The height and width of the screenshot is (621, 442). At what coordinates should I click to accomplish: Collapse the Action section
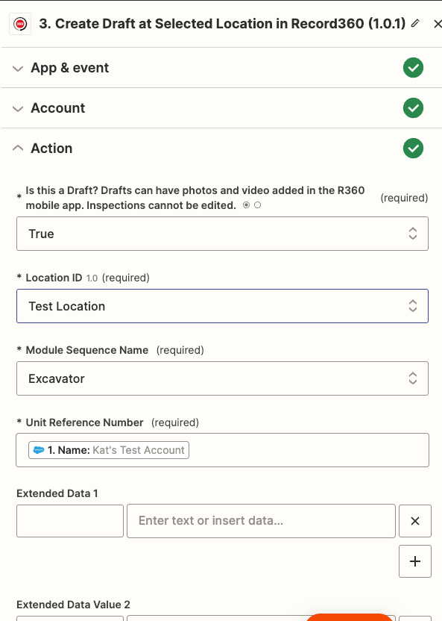click(x=16, y=148)
